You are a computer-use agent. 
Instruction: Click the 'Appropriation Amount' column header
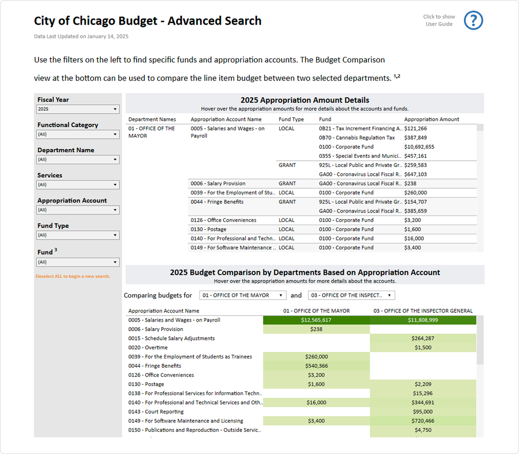pyautogui.click(x=432, y=119)
